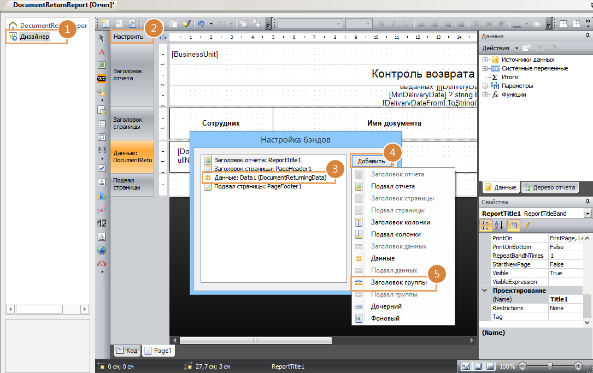This screenshot has width=593, height=373.
Task: Click the undo arrow in toolbar
Action: [x=201, y=24]
